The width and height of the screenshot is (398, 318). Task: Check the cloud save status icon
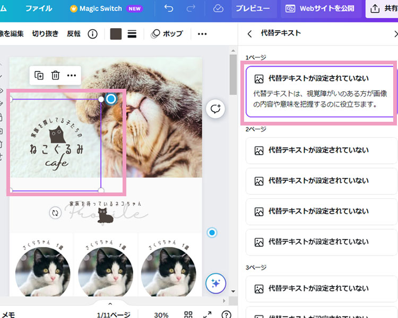pyautogui.click(x=218, y=9)
